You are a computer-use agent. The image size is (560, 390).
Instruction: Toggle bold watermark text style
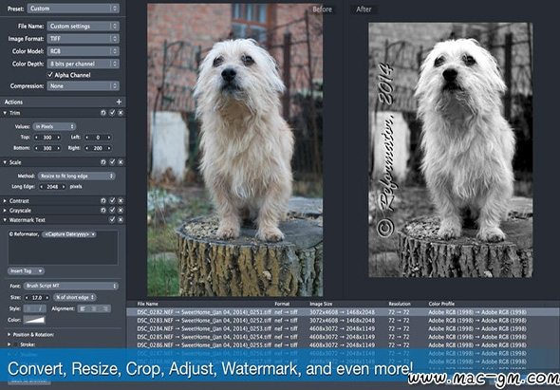point(28,308)
